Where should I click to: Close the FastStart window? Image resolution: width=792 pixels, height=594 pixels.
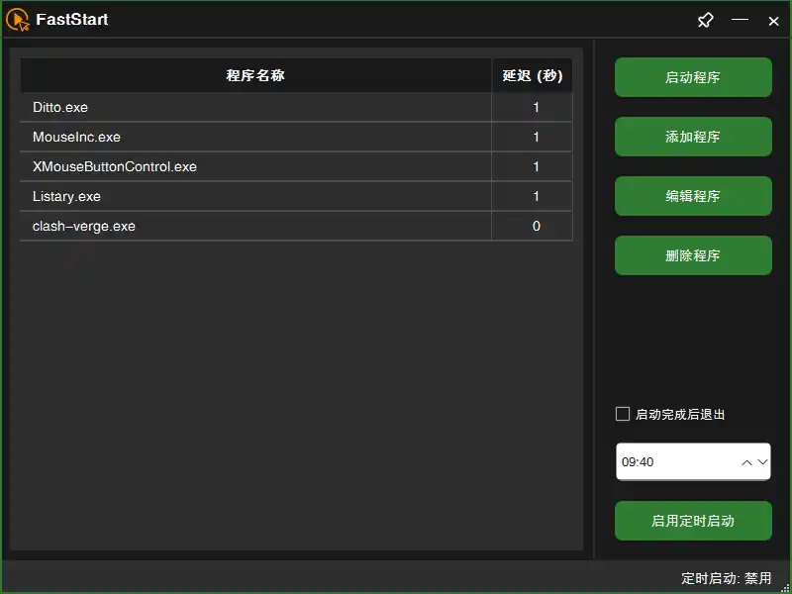coord(773,21)
